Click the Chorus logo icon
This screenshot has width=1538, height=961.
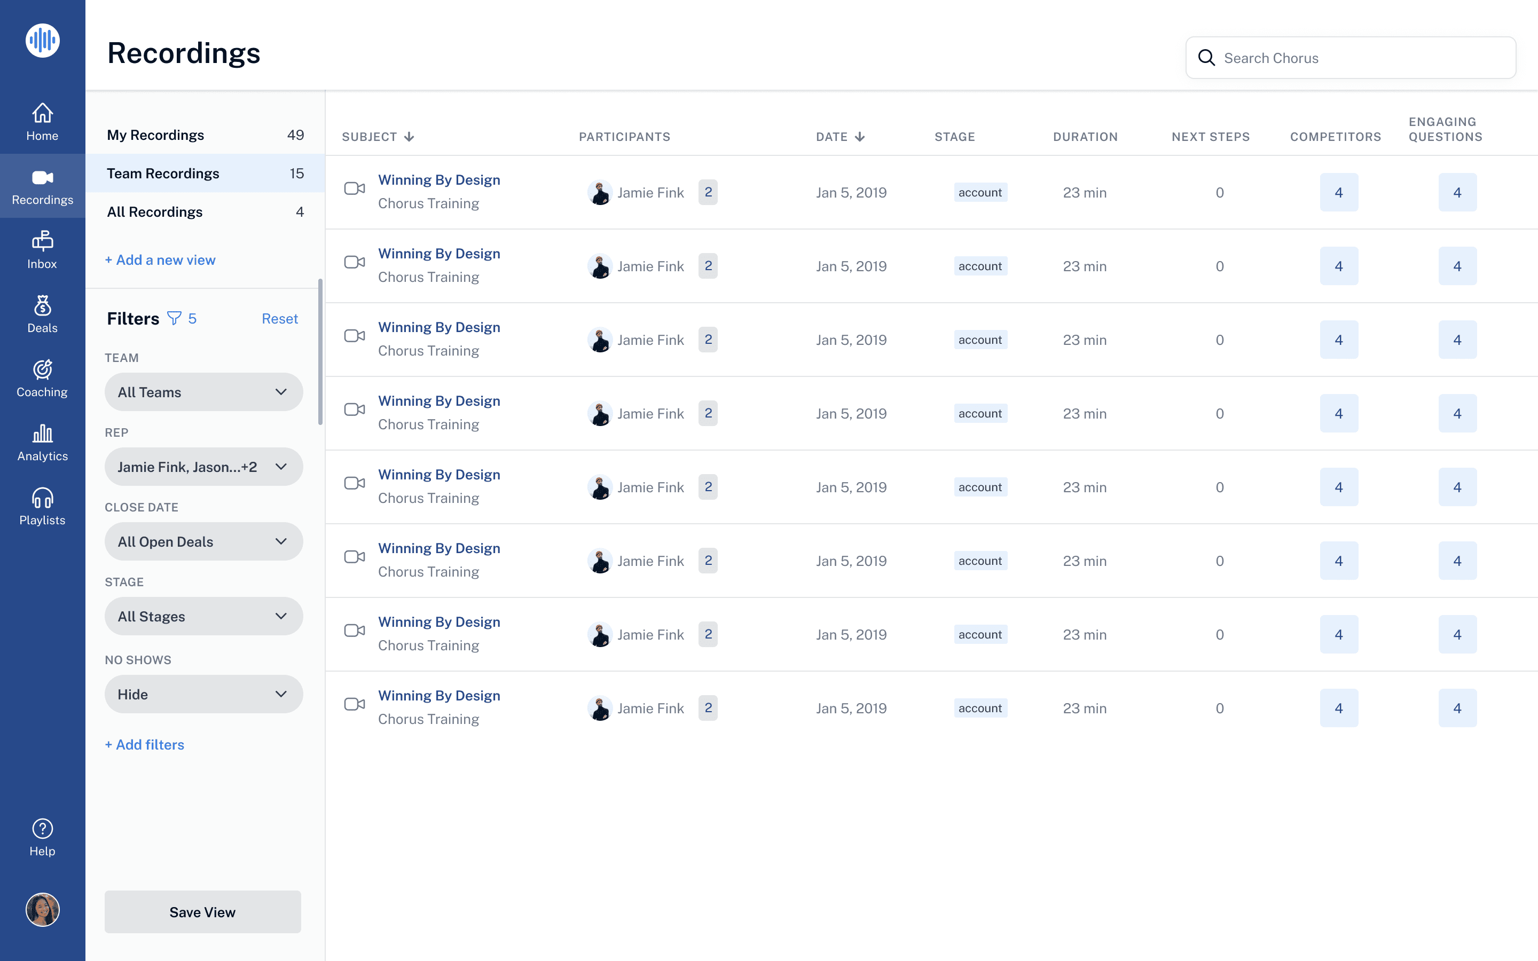42,41
